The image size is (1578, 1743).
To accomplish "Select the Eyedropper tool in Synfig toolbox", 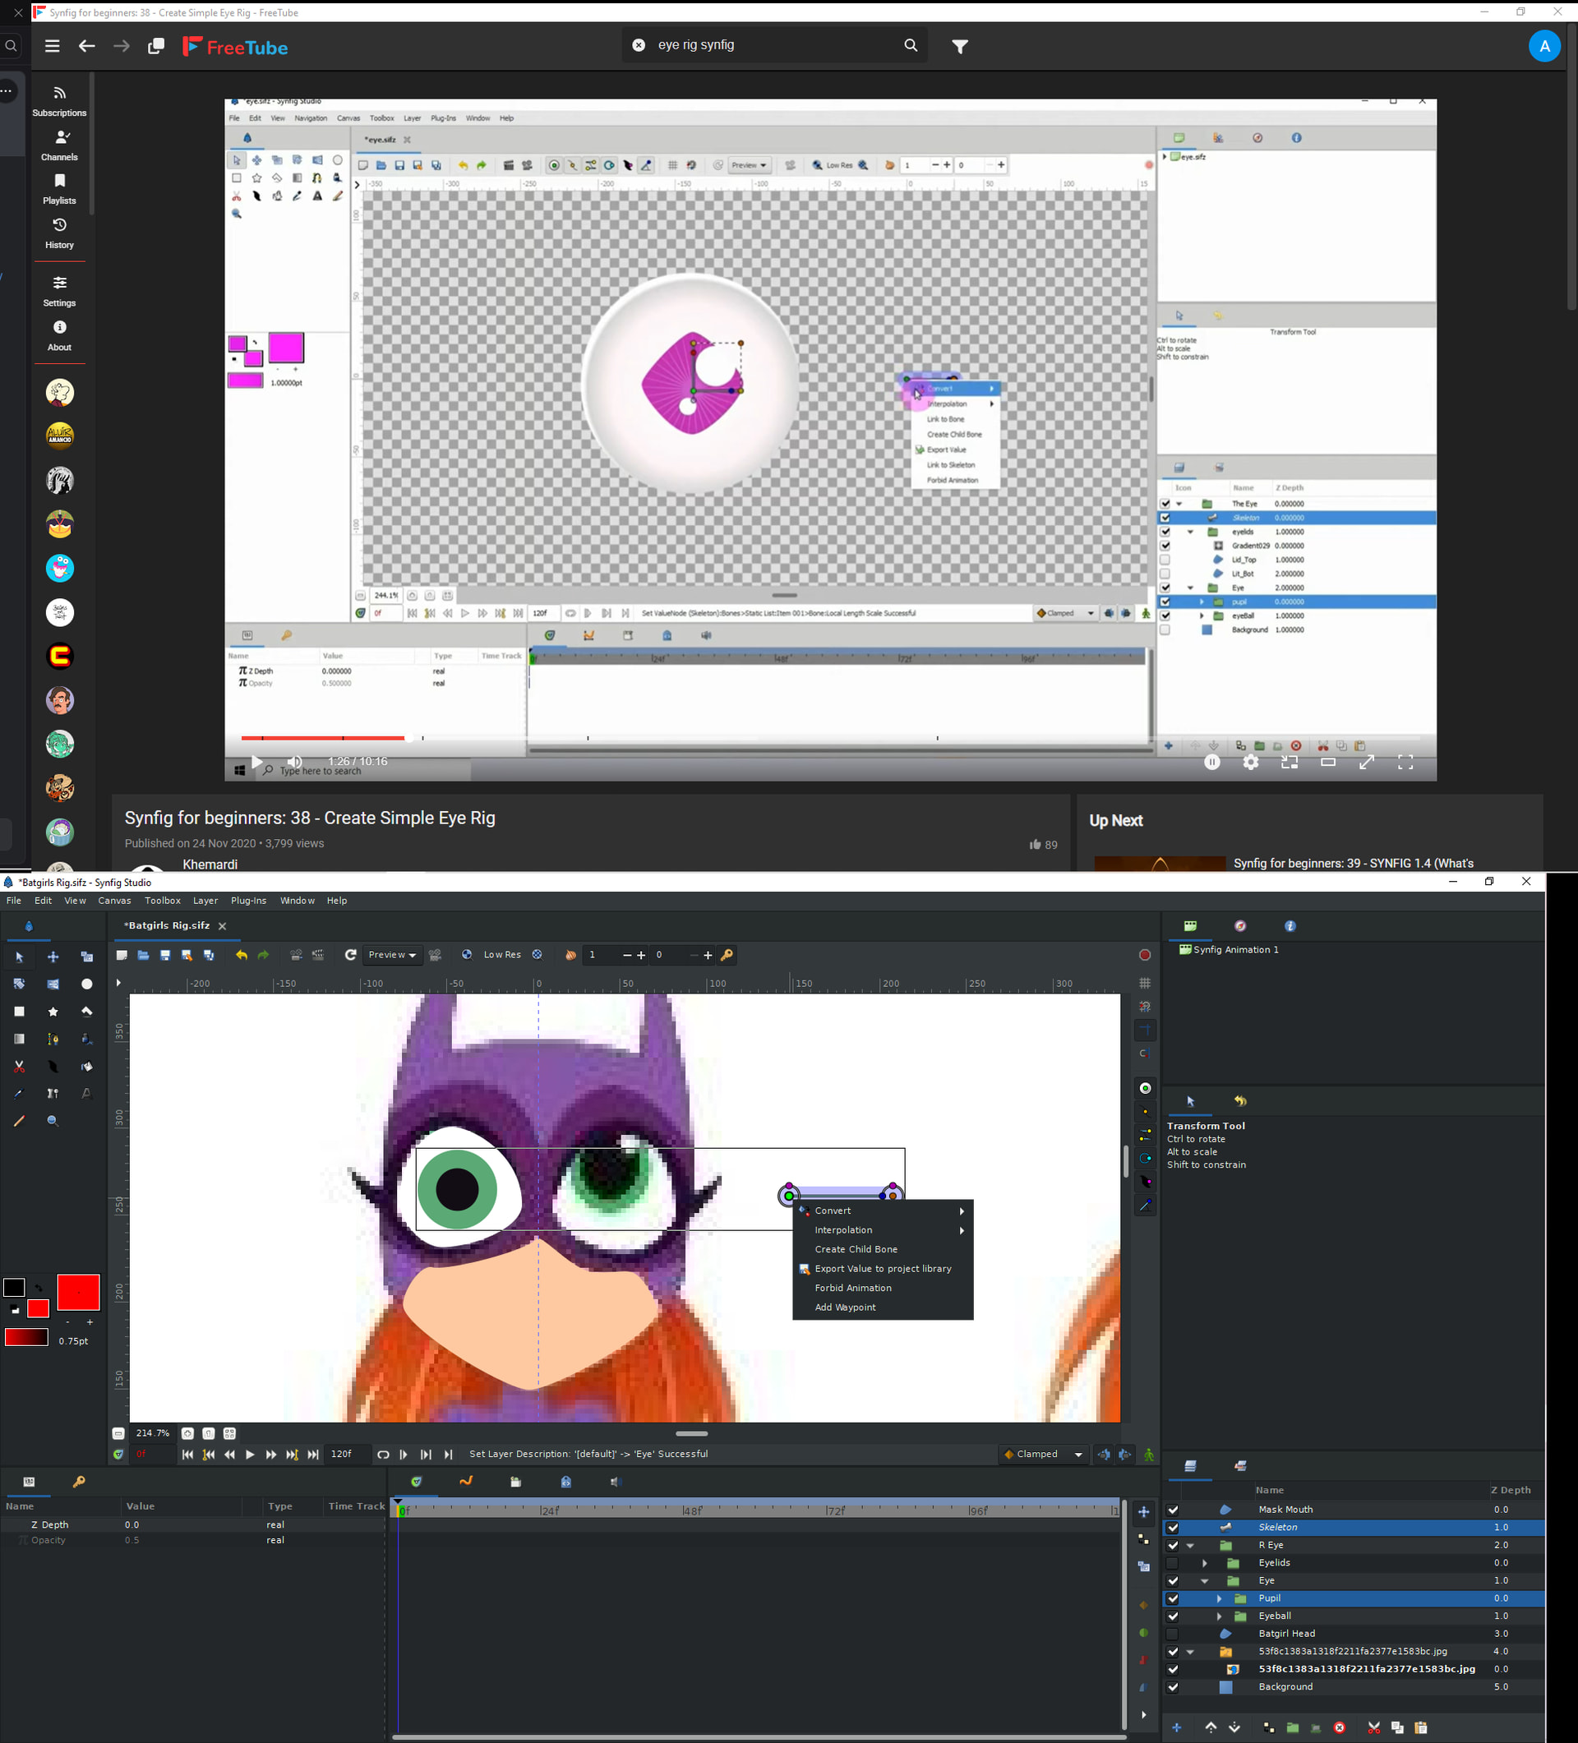I will click(x=19, y=1094).
